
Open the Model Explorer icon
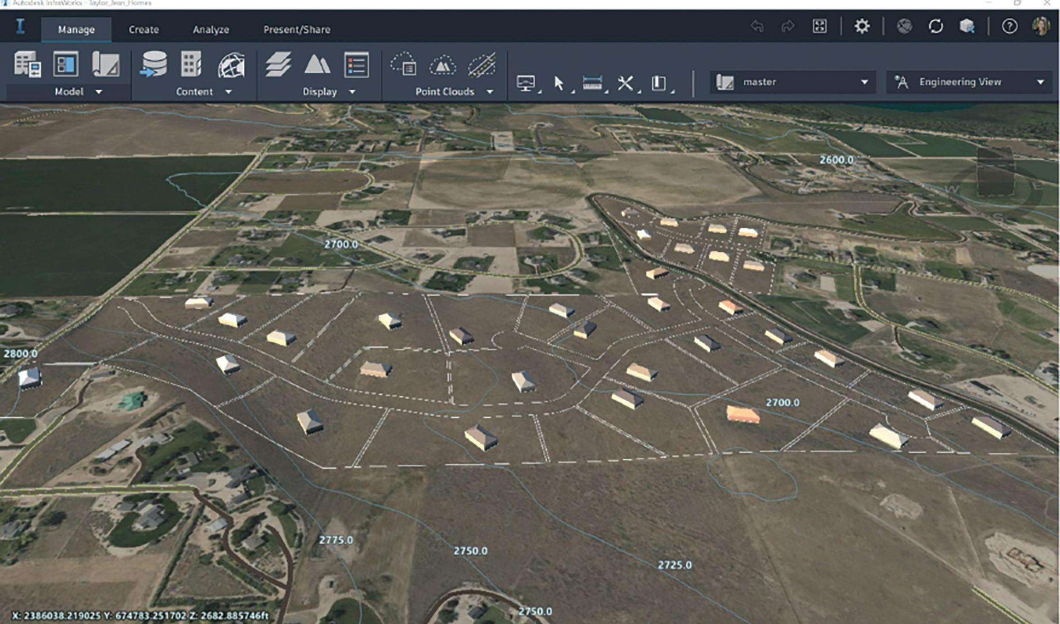click(x=66, y=64)
